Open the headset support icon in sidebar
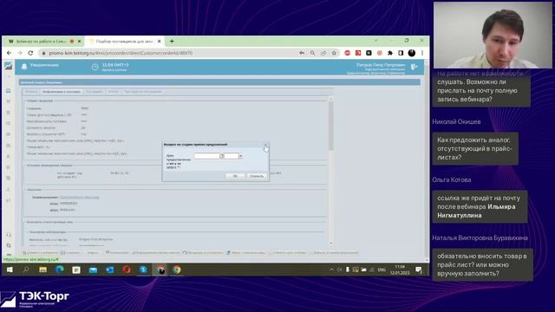The image size is (555, 312). click(x=9, y=235)
